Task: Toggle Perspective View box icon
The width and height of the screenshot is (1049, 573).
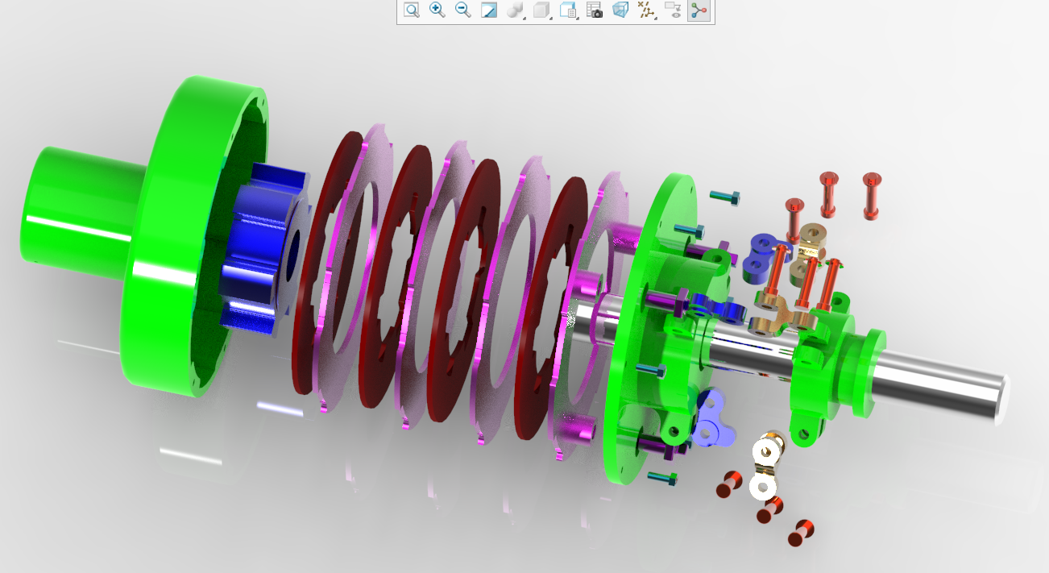Action: [620, 10]
